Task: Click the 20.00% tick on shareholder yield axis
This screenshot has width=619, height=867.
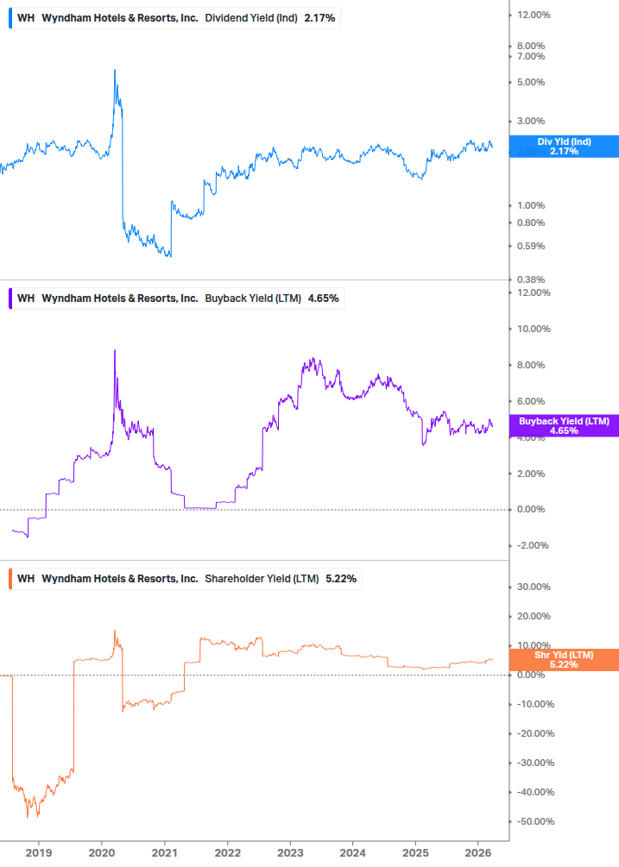Action: (534, 617)
